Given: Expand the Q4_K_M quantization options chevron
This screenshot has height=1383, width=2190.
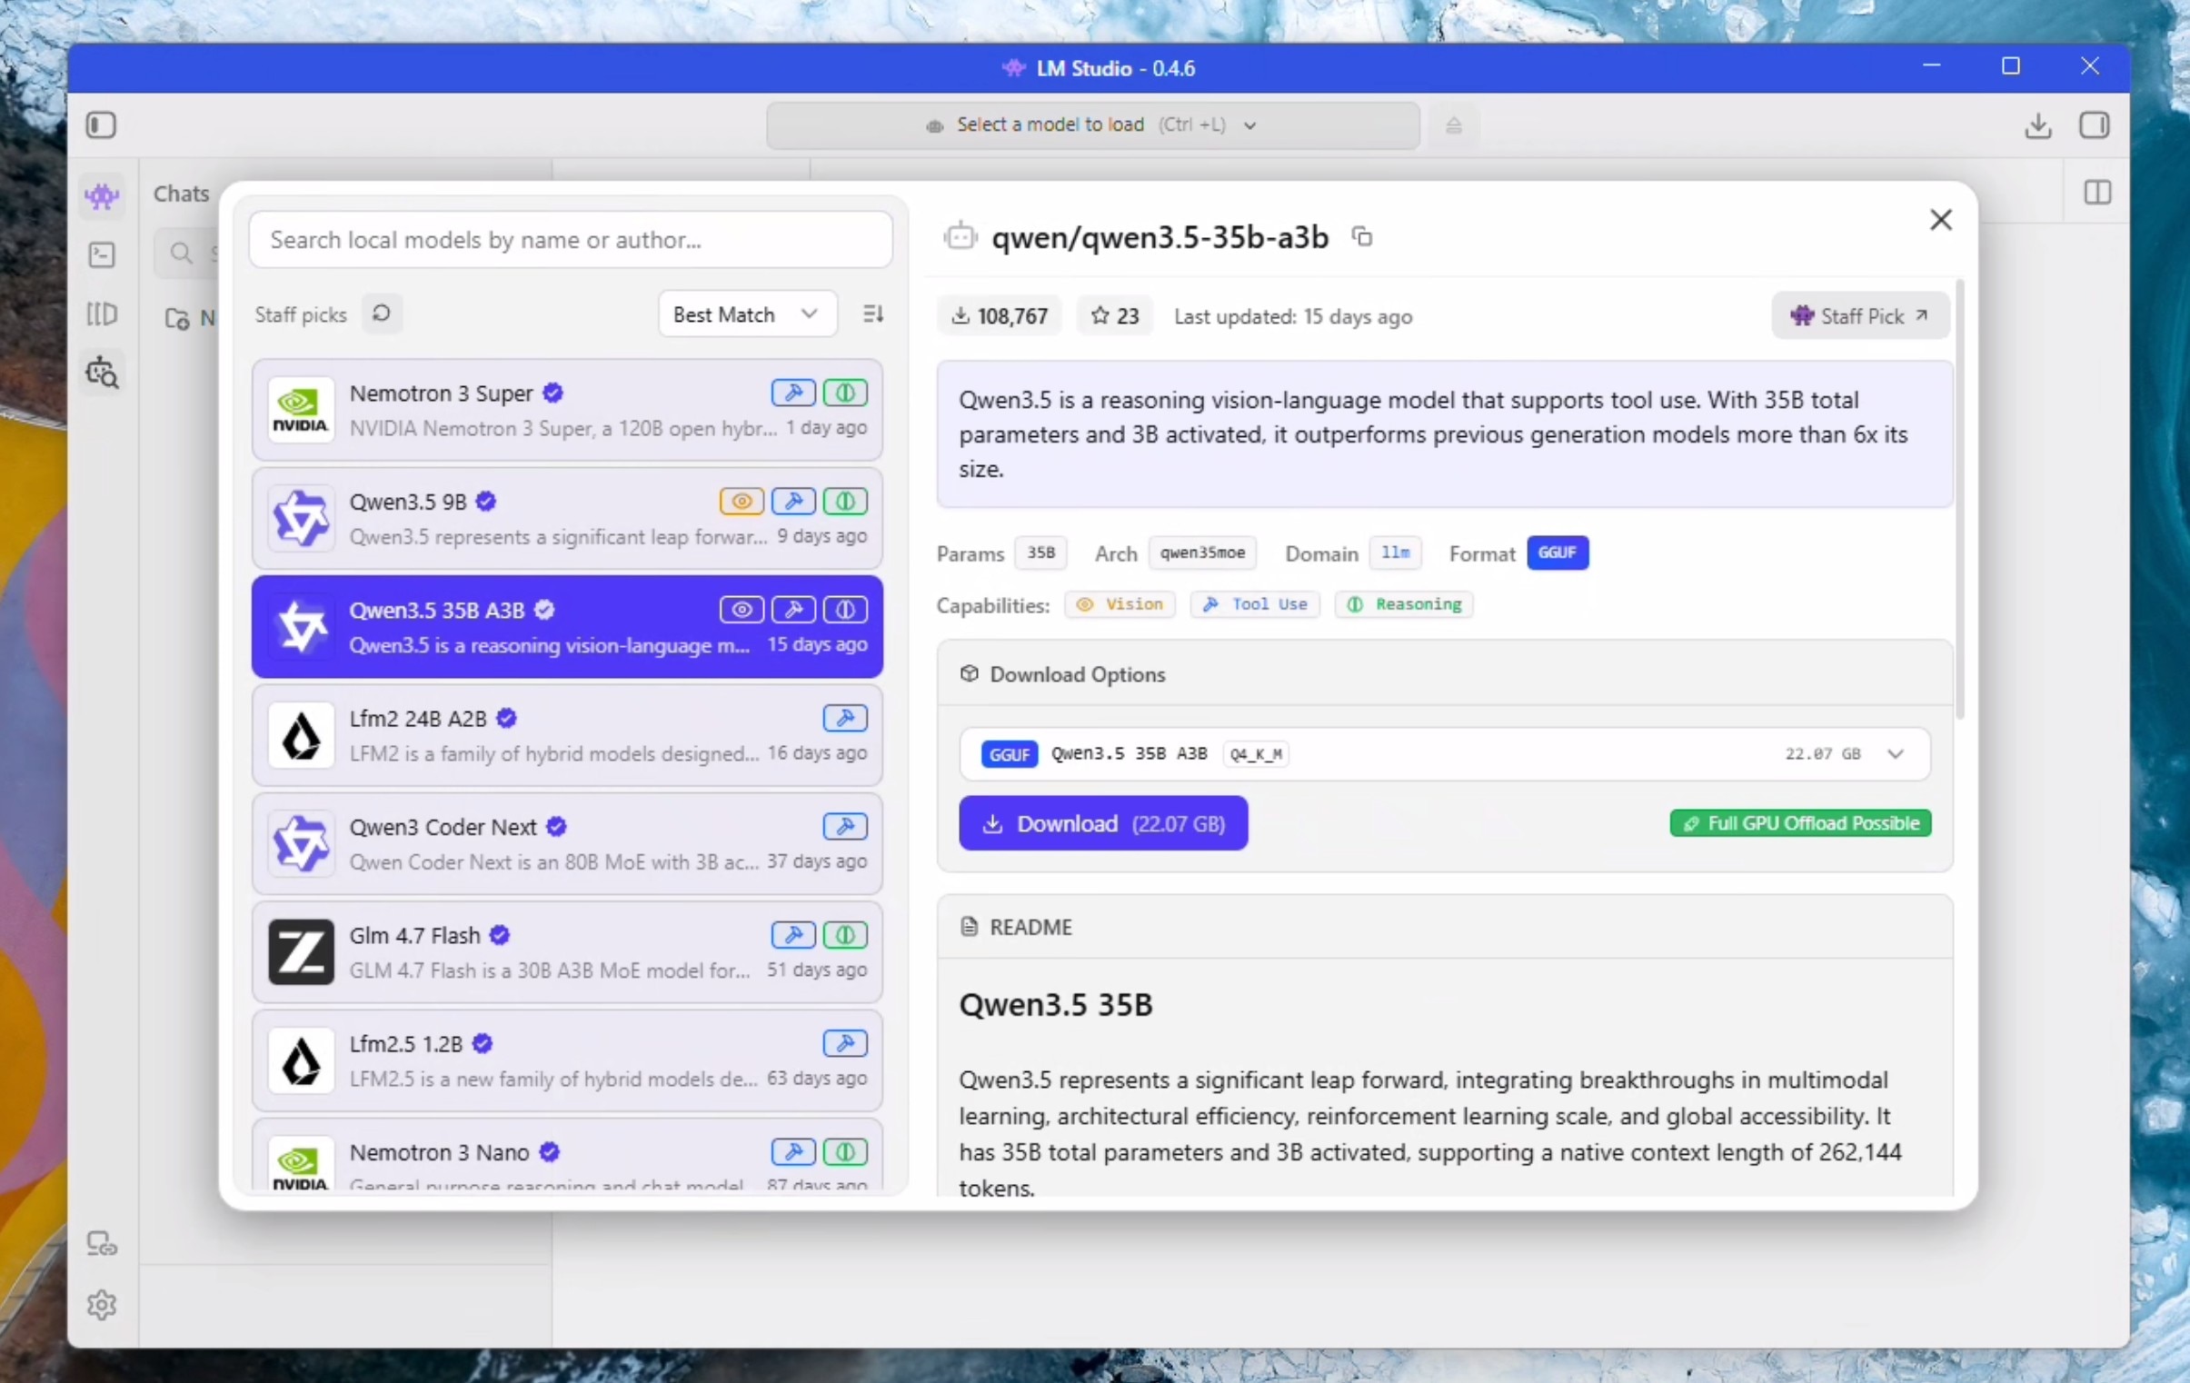Looking at the screenshot, I should (x=1897, y=754).
